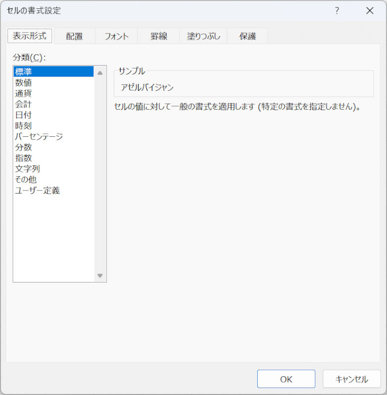Go to the 保護 tab

coord(248,36)
